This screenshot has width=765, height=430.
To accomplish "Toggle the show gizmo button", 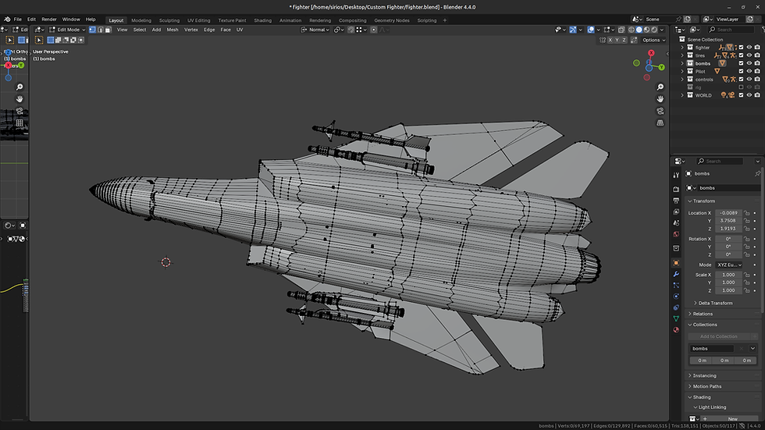I will (x=573, y=30).
